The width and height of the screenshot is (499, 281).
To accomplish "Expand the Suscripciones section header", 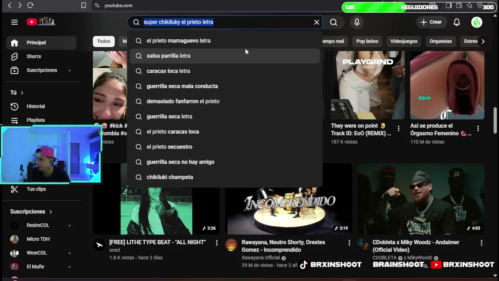I will pos(31,212).
